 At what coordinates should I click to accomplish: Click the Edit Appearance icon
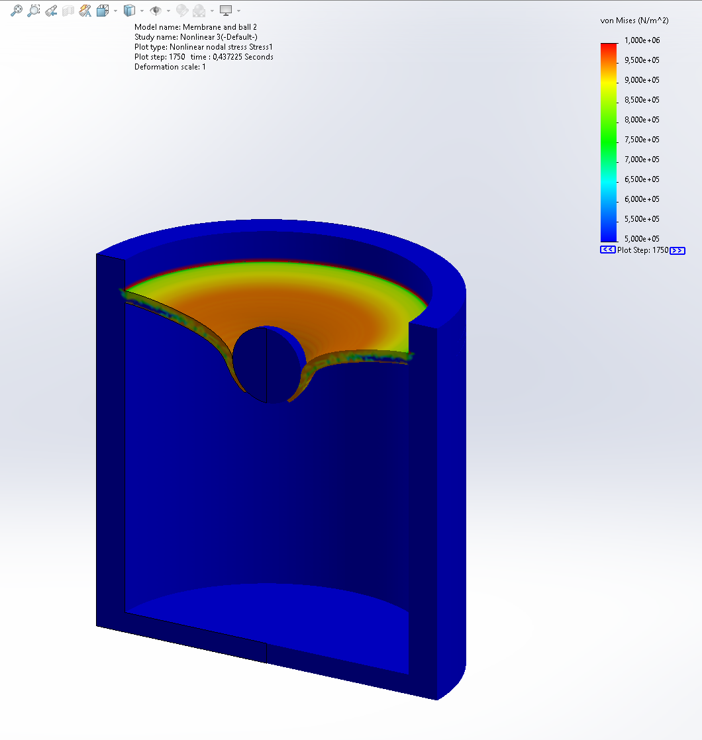[181, 11]
